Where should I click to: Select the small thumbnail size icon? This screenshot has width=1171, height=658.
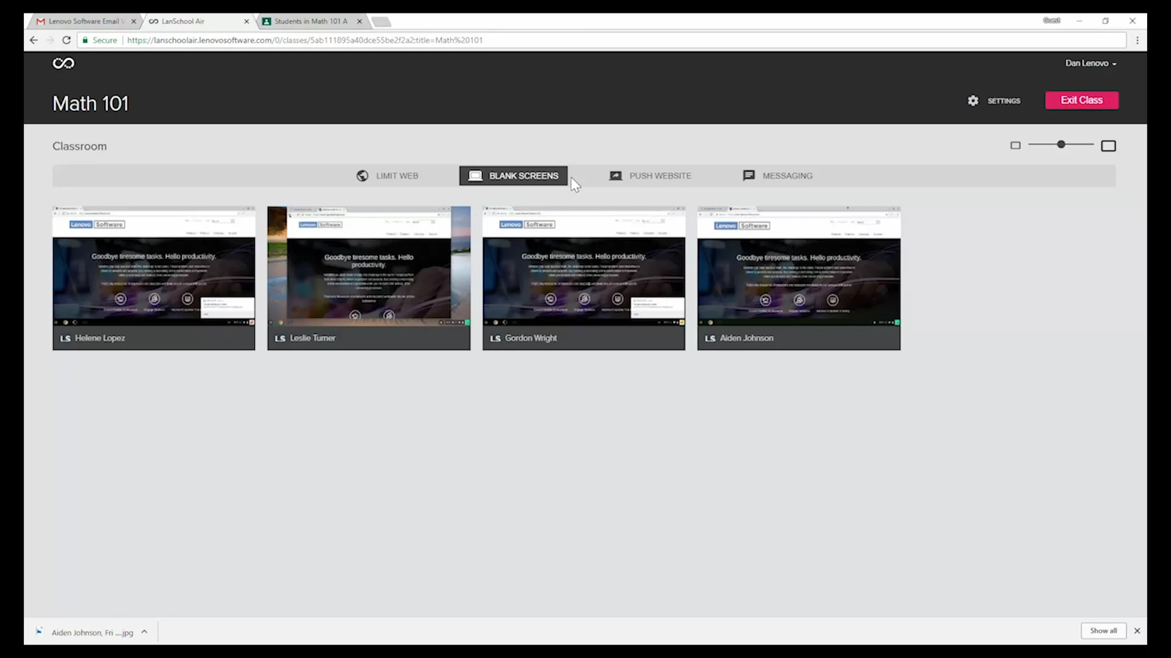(x=1015, y=145)
